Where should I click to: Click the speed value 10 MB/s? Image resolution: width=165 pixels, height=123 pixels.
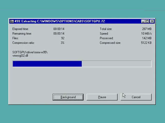(x=146, y=34)
